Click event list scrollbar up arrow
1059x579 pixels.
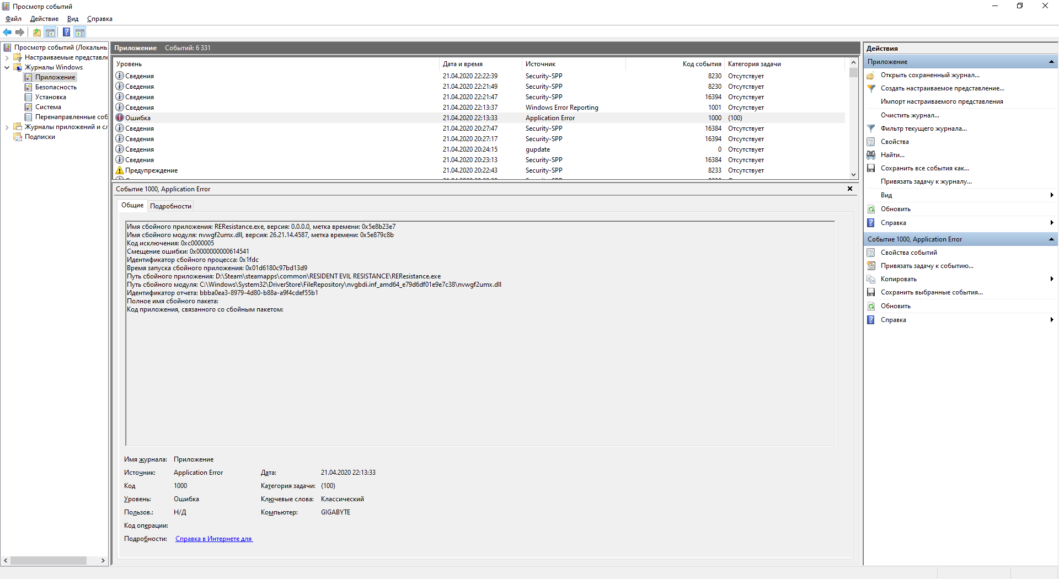pyautogui.click(x=853, y=62)
